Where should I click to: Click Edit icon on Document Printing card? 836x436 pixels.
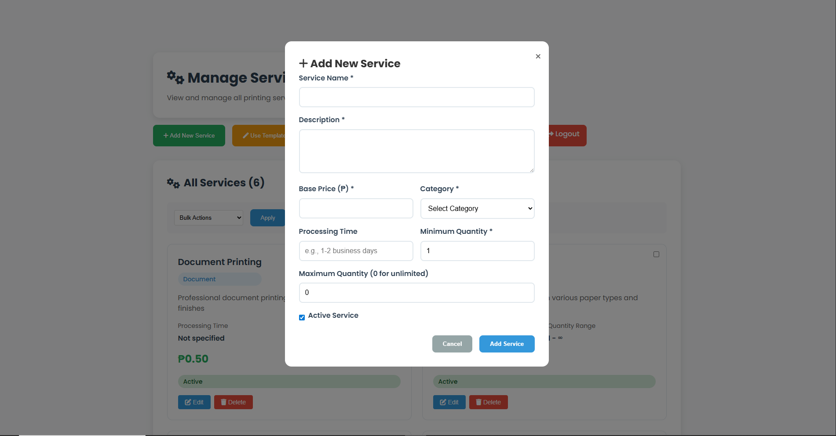(188, 402)
